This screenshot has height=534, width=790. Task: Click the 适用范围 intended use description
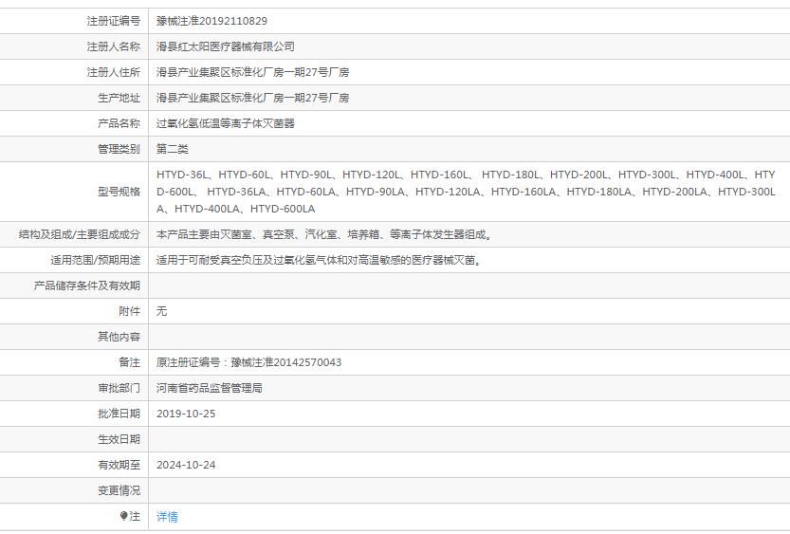click(318, 260)
